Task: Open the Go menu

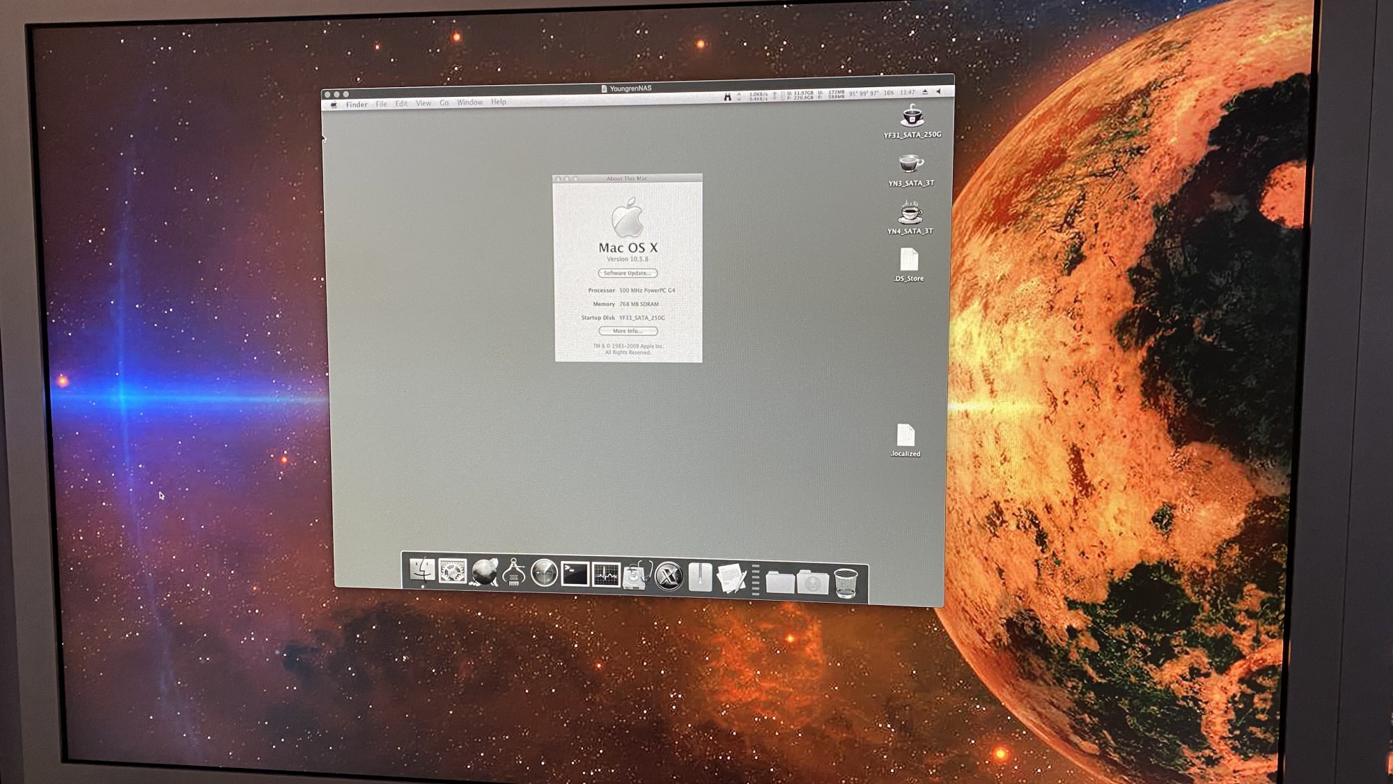Action: tap(444, 103)
